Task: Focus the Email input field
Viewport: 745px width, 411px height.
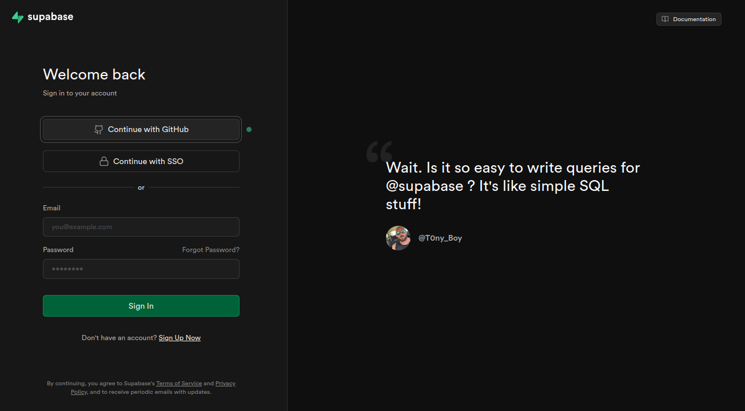Action: pos(141,227)
